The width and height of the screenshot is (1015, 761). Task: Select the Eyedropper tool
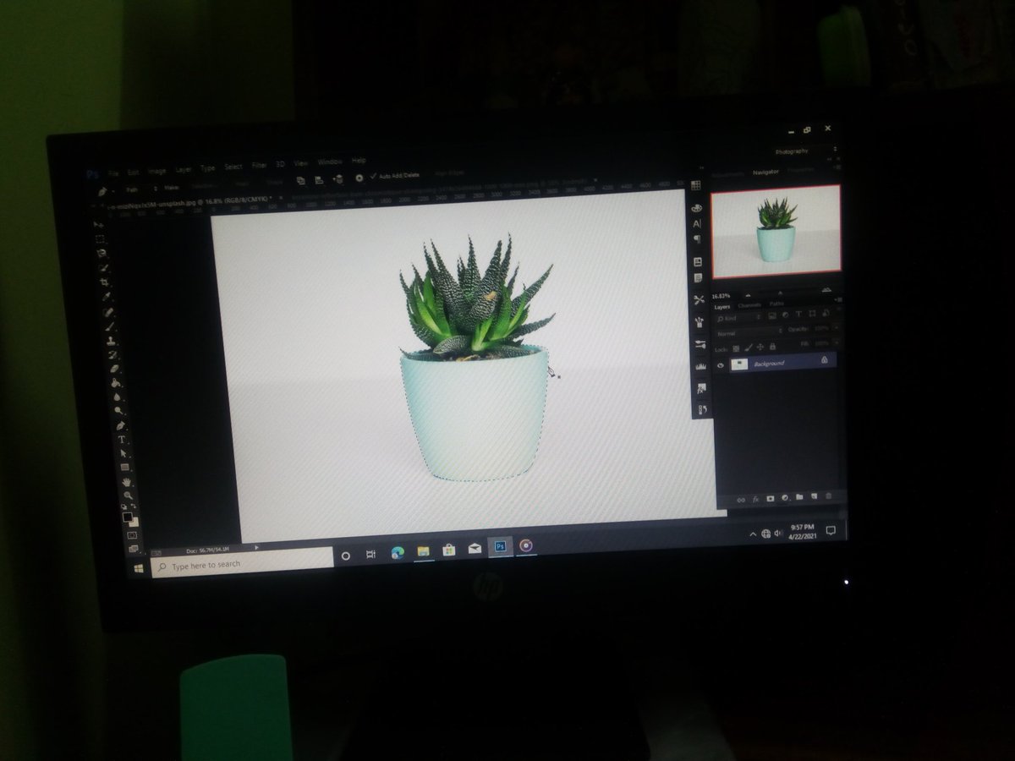click(107, 297)
